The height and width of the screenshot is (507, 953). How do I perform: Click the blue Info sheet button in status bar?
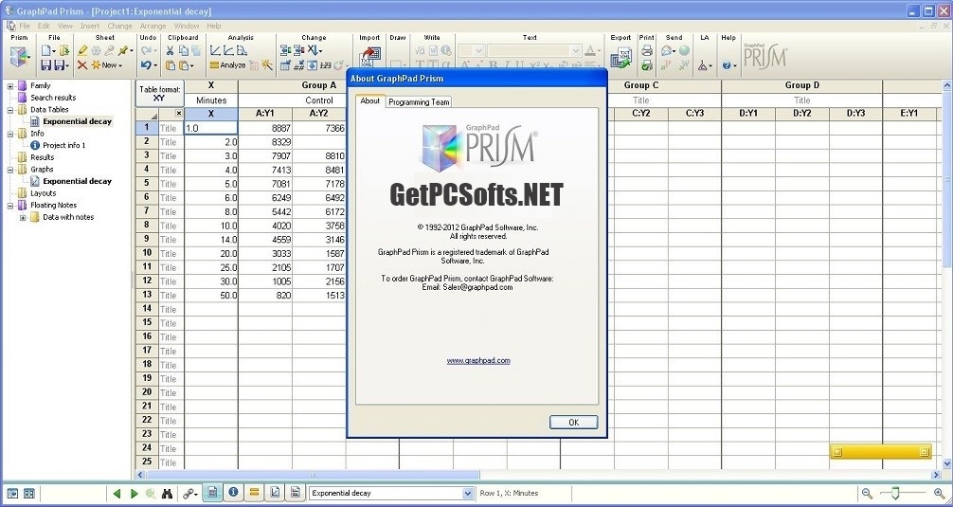coord(233,493)
